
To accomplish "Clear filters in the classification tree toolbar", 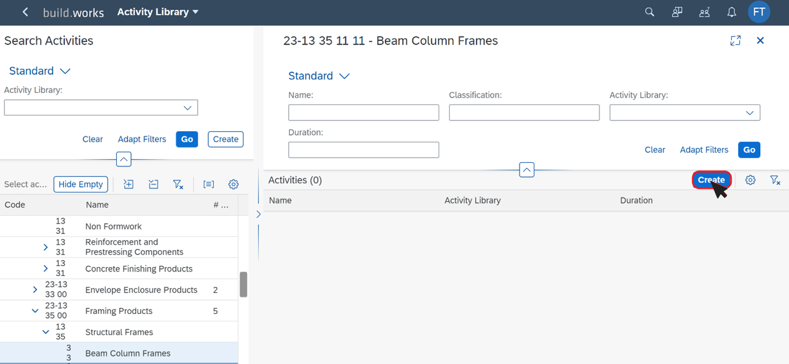I will [178, 184].
